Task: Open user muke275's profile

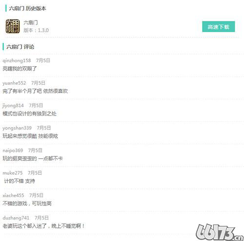Action: point(13,173)
